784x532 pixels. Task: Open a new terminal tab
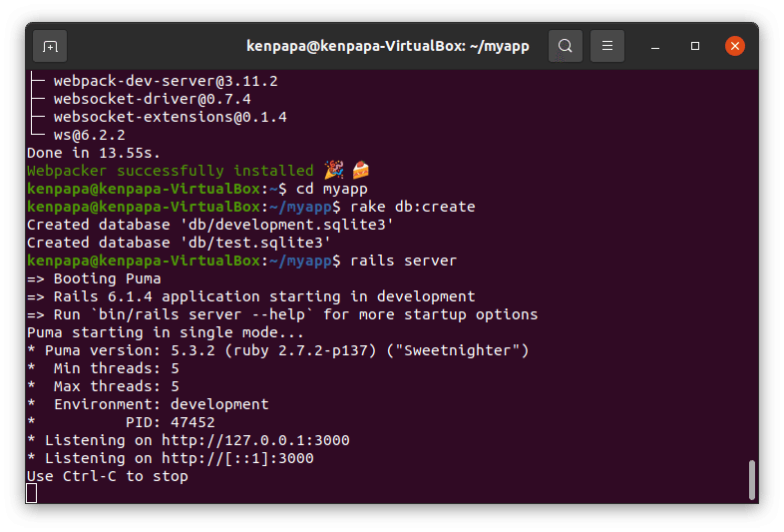[50, 46]
